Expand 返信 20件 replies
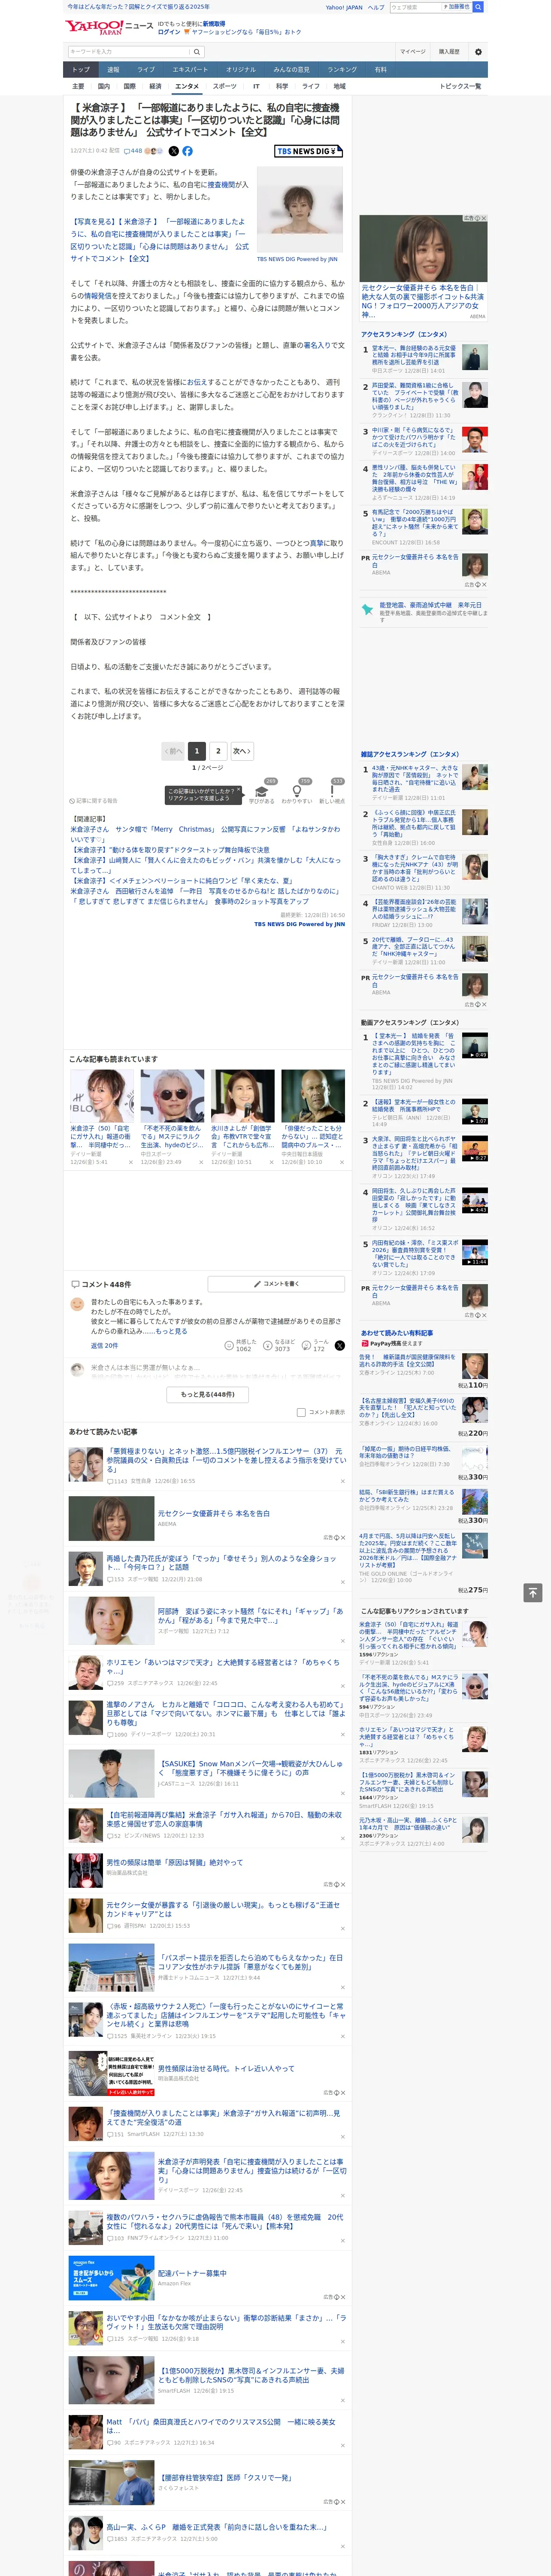This screenshot has width=551, height=2576. pyautogui.click(x=104, y=1345)
